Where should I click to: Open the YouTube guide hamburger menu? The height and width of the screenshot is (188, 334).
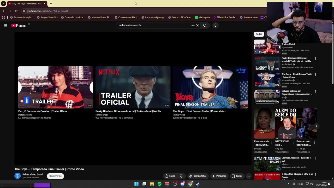tap(5, 25)
